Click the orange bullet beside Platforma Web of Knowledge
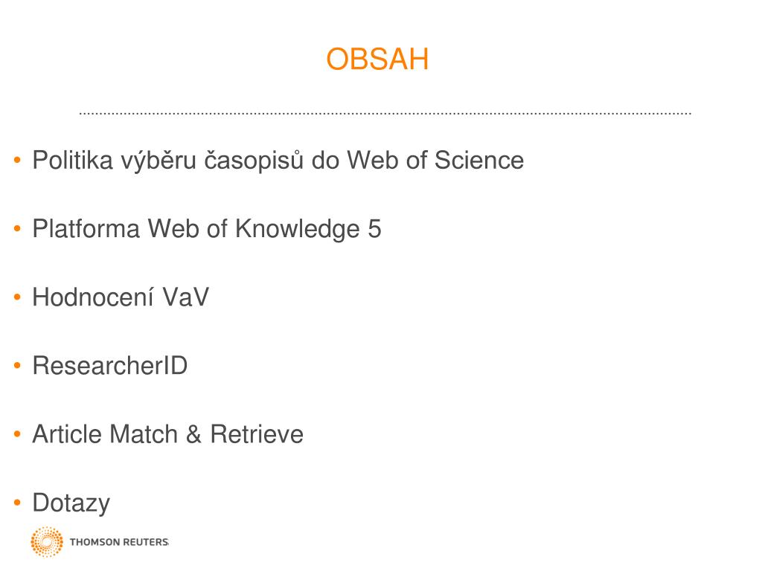Screen dimensions: 762x571 tap(18, 228)
